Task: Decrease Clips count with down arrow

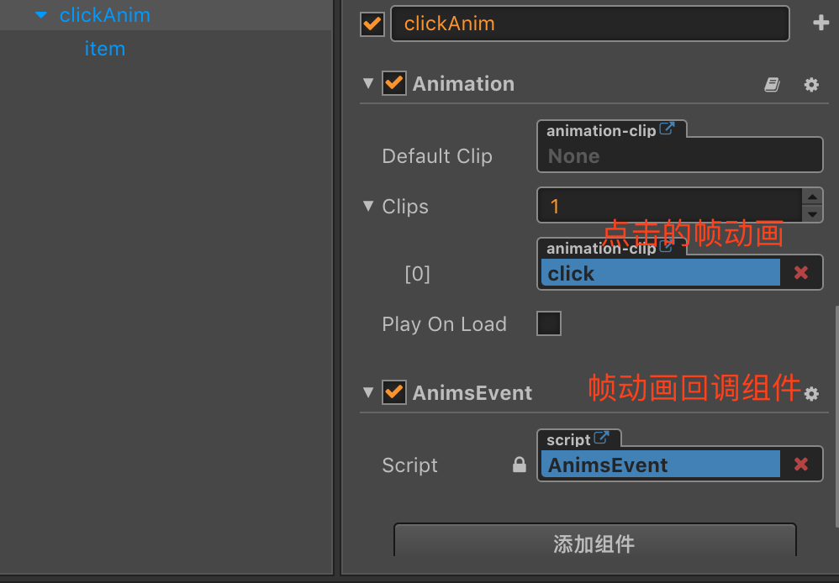Action: point(812,214)
